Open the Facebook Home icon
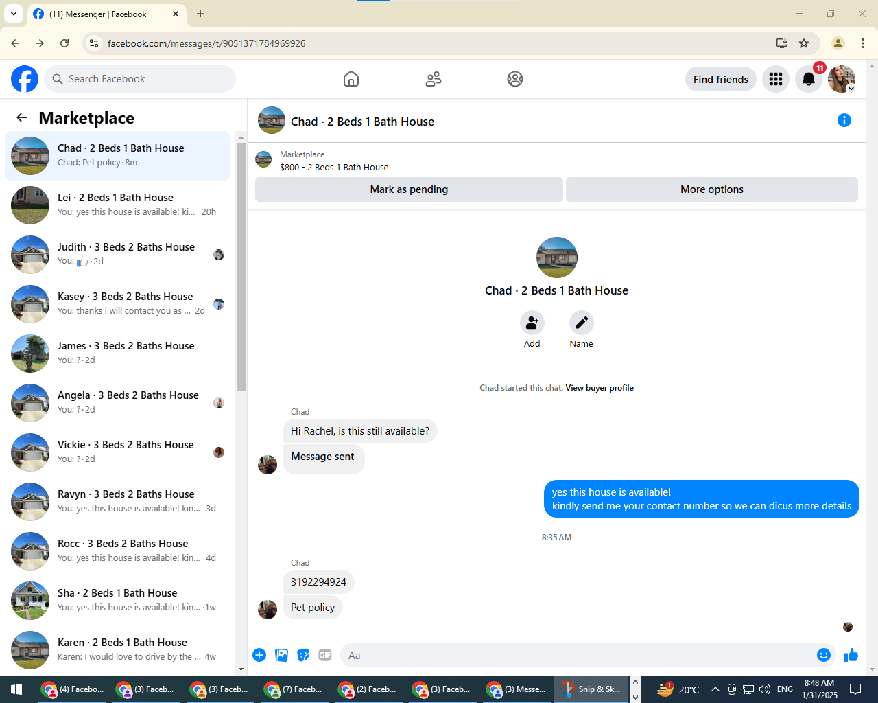Viewport: 878px width, 703px height. 351,79
